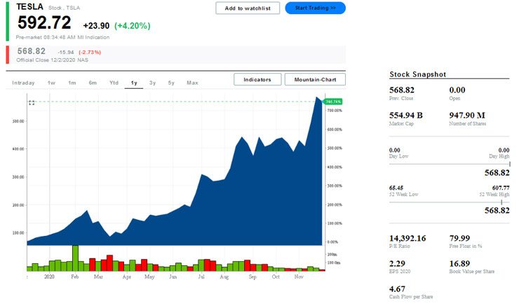Click the Free Float value 79.99
This screenshot has height=308, width=519.
[x=459, y=238]
